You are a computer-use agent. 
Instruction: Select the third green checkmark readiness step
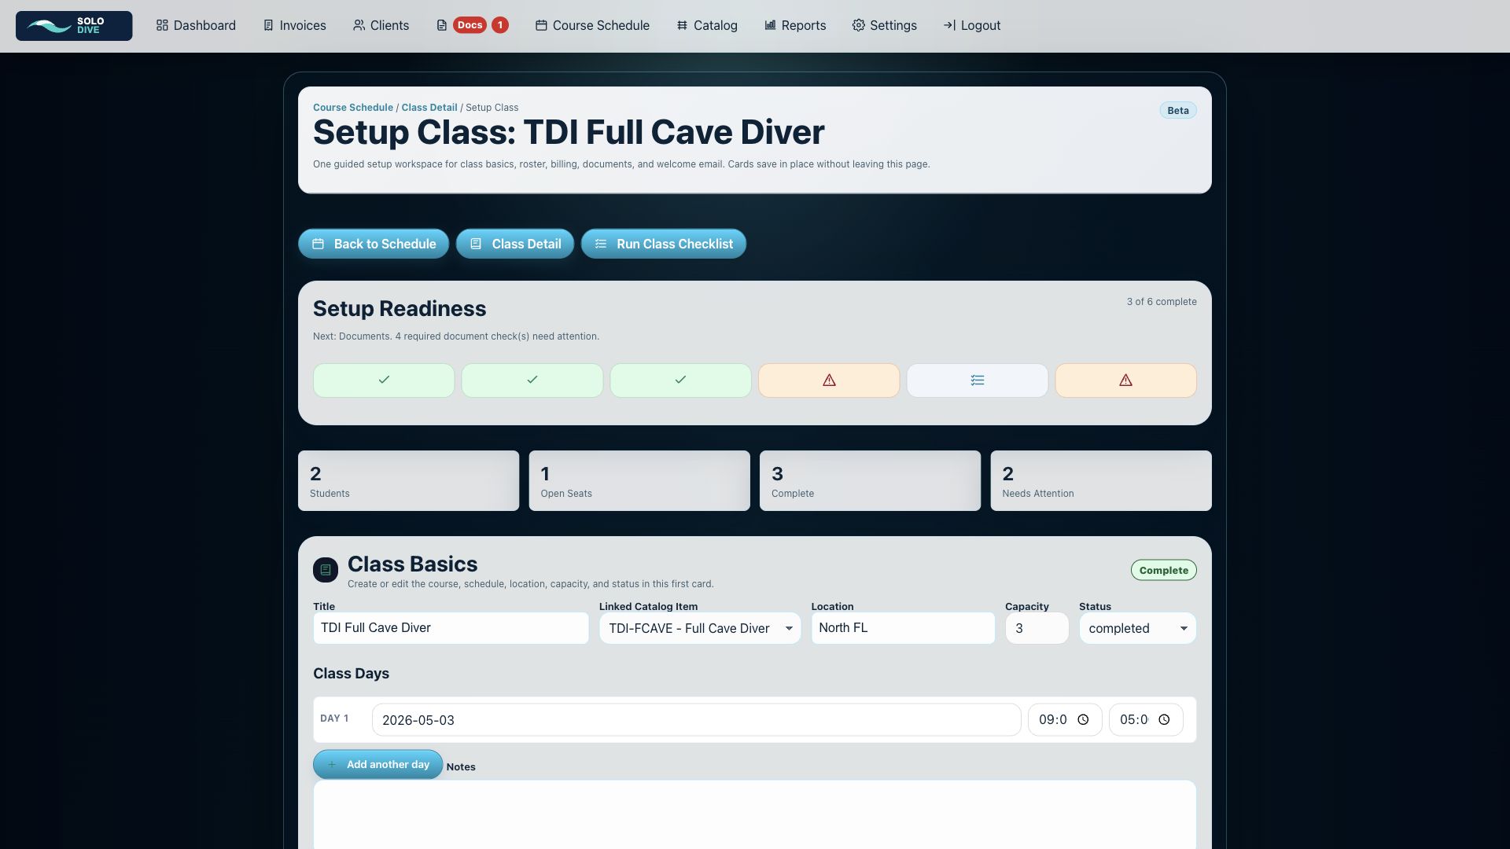(681, 380)
